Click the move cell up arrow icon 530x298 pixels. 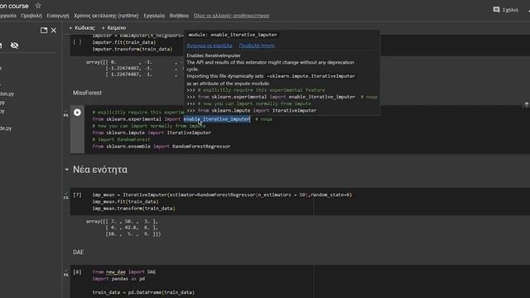pos(527,105)
